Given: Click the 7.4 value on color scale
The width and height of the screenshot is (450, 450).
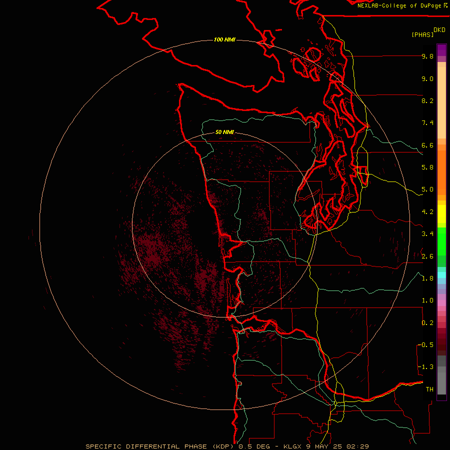Looking at the screenshot, I should [x=427, y=123].
